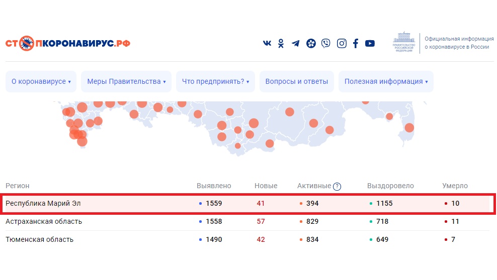Click the Выявлено column header
This screenshot has height=280, width=497.
[214, 186]
